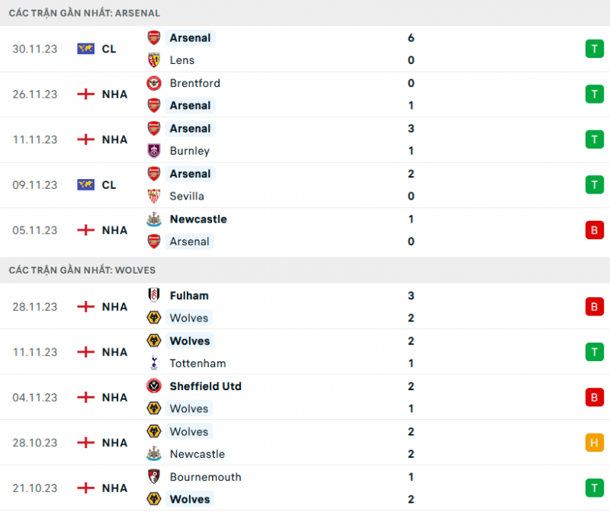Click the Sevilla club crest icon
This screenshot has width=610, height=515.
pos(154,196)
